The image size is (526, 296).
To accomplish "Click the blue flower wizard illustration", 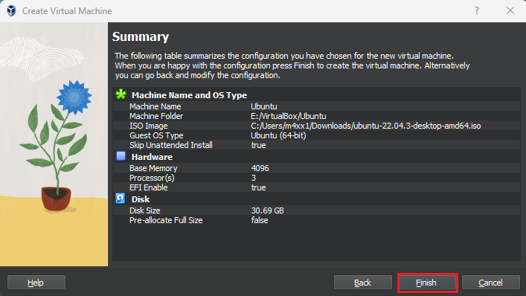I will [x=54, y=144].
